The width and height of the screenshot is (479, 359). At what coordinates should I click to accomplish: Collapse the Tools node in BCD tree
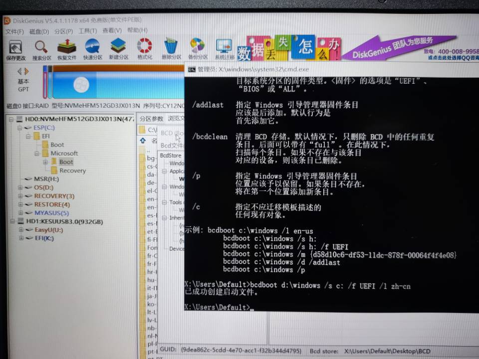click(x=164, y=202)
